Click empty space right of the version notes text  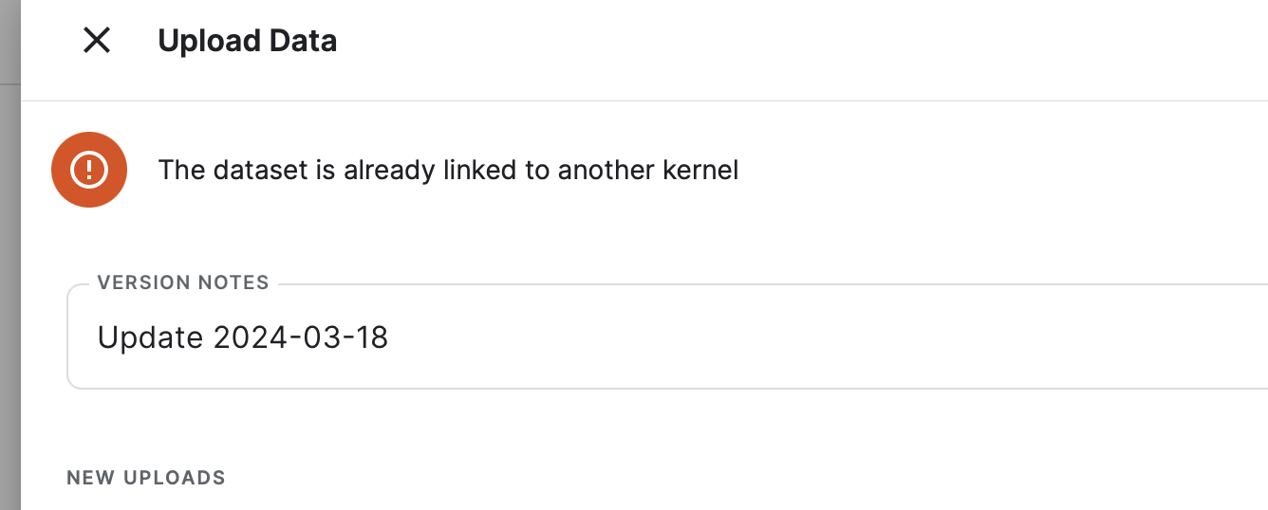point(807,337)
